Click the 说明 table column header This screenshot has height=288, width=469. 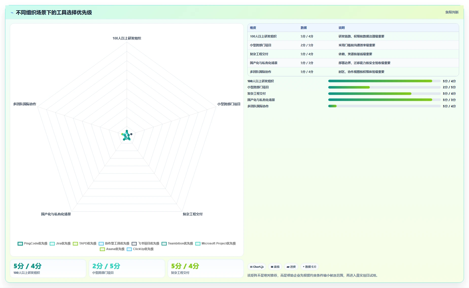click(341, 28)
